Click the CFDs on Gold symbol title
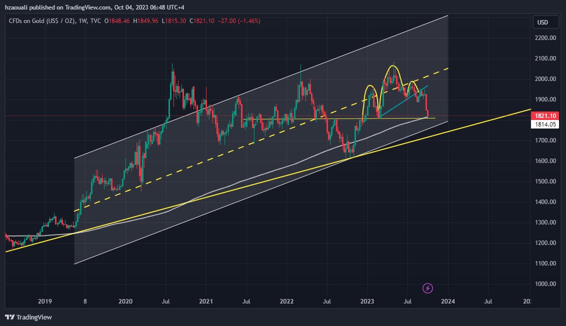The width and height of the screenshot is (566, 326). point(42,21)
